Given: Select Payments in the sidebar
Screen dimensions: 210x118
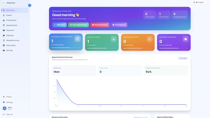Looking at the screenshot, I should pos(15,30).
